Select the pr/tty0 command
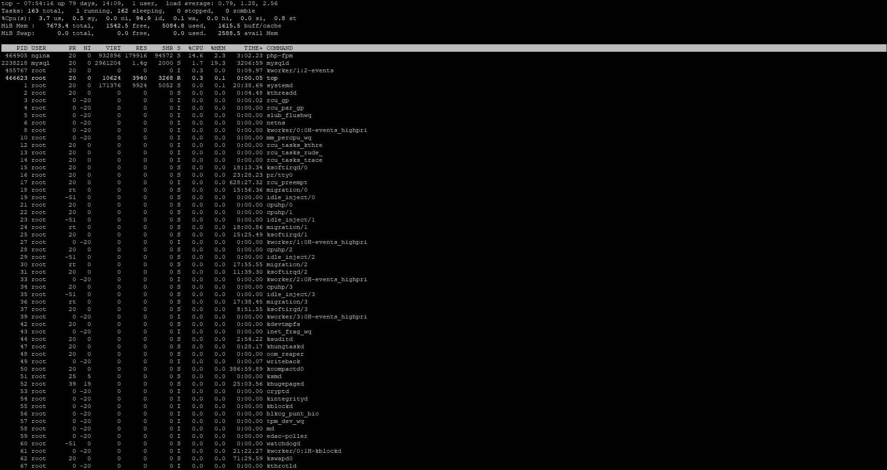Viewport: 887px width, 470px height. (280, 175)
